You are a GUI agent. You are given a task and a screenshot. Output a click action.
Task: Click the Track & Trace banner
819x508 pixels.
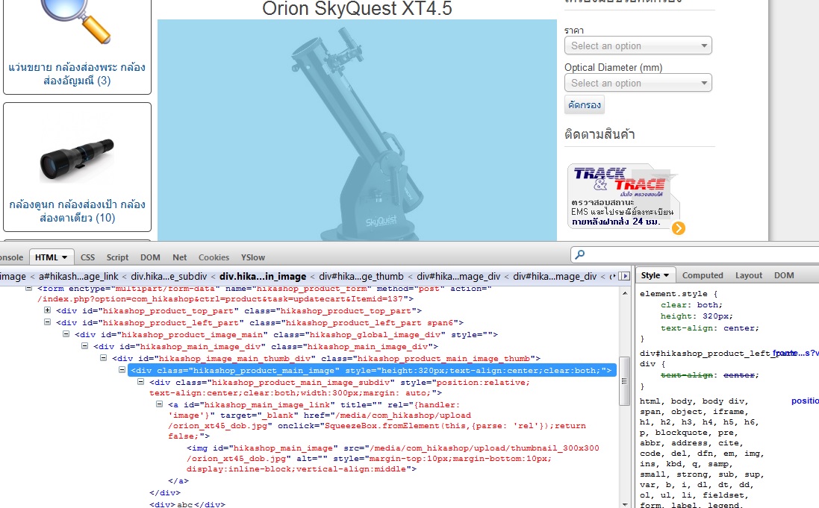click(623, 197)
